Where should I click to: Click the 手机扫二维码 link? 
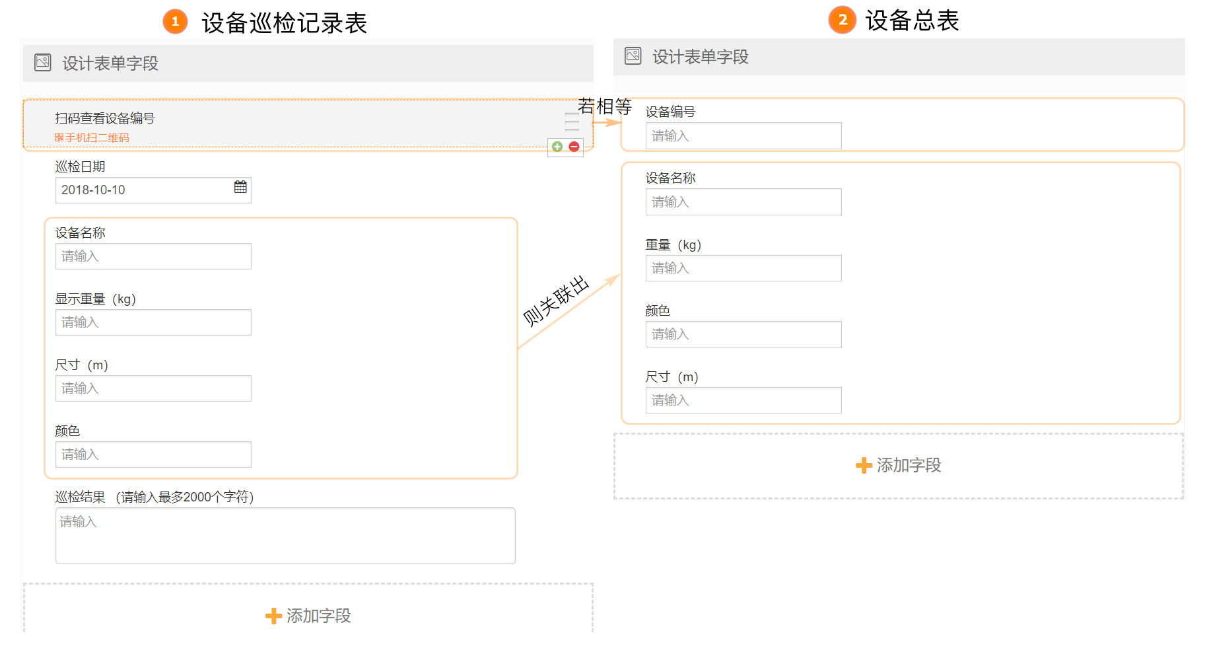click(x=92, y=137)
